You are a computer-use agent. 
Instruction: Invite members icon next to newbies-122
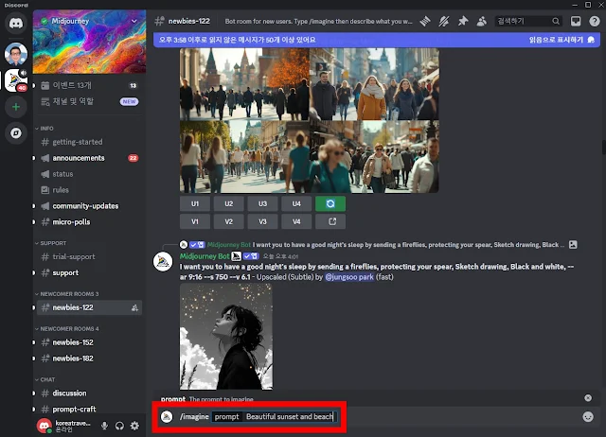click(x=134, y=307)
